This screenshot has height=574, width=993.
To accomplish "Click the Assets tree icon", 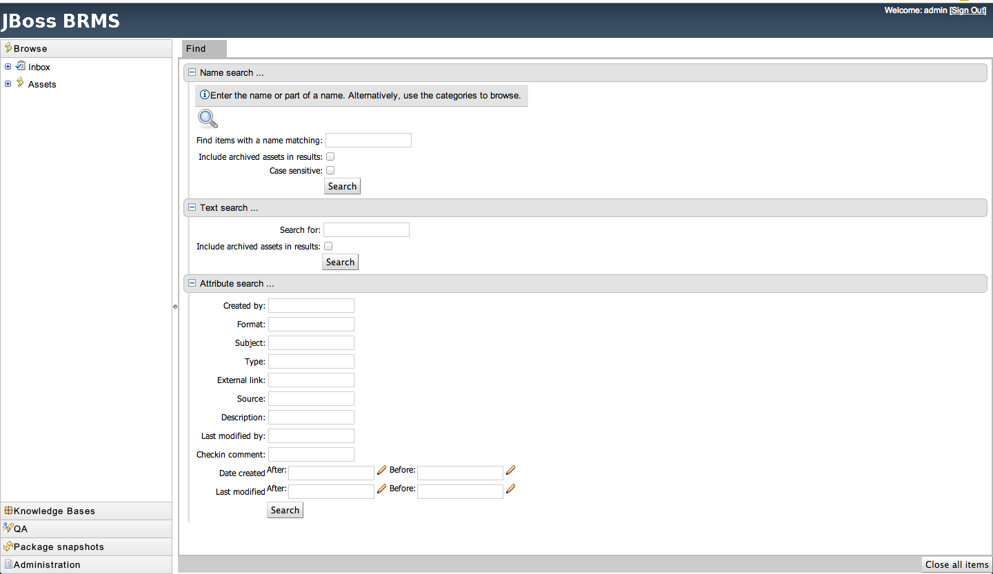I will coord(20,83).
